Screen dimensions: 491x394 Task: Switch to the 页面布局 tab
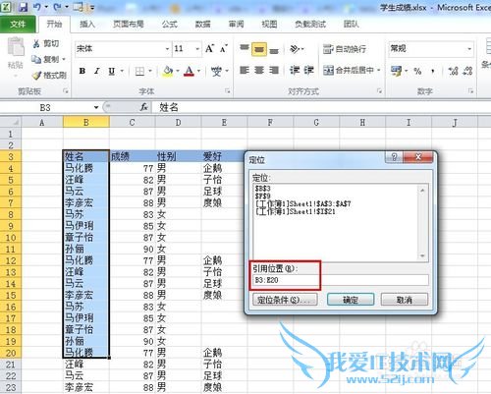click(x=129, y=25)
